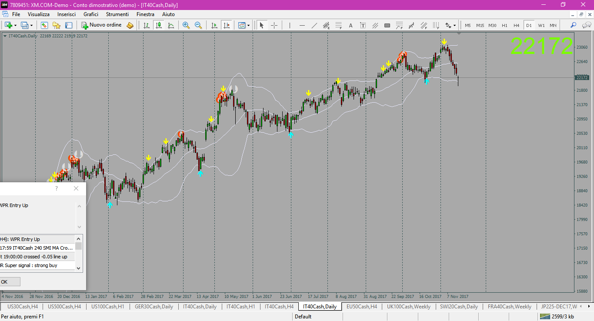Switch timeframe to H1
Viewport: 594px width, 321px height.
tap(504, 25)
